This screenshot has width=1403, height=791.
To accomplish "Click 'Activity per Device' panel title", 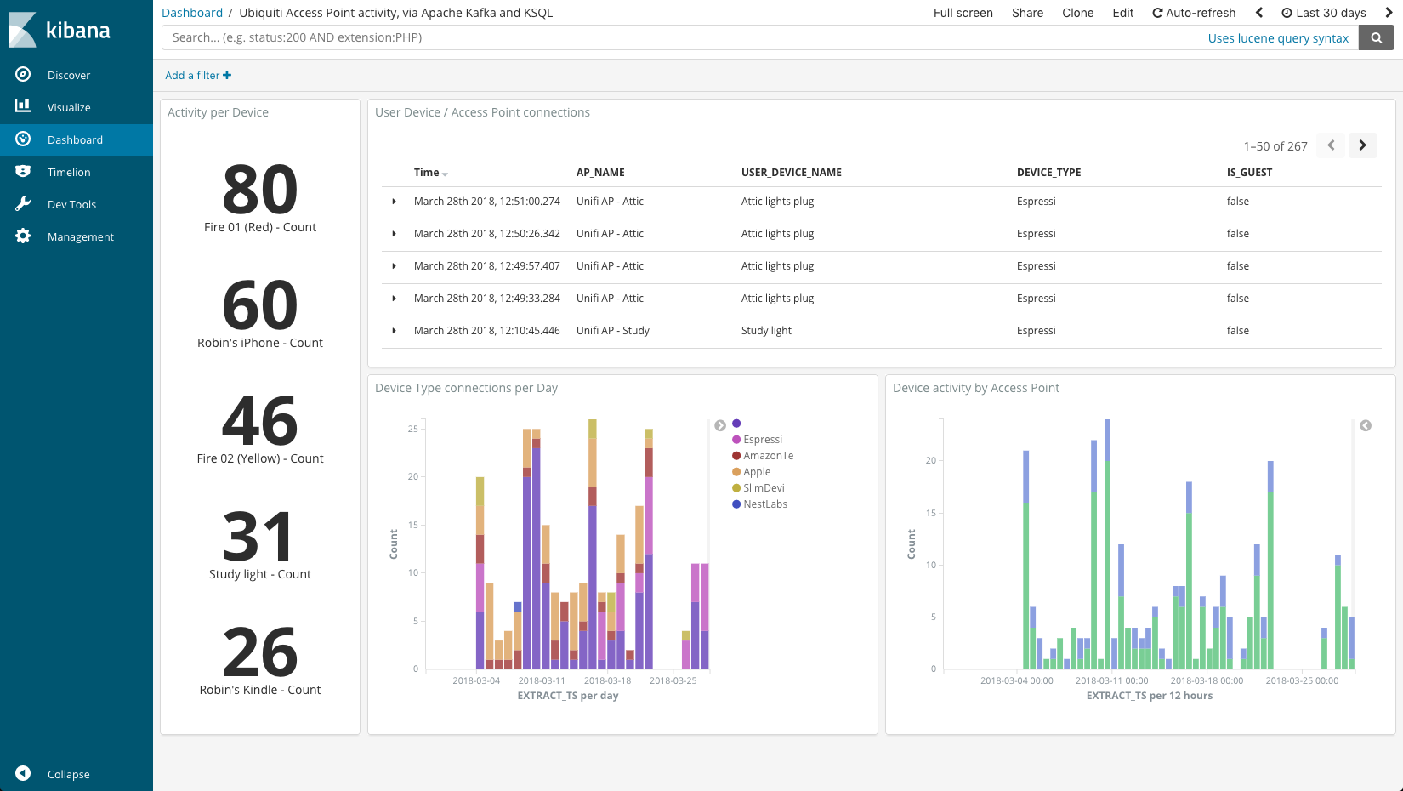I will 218,112.
